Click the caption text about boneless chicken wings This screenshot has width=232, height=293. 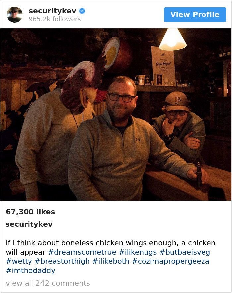click(x=110, y=247)
